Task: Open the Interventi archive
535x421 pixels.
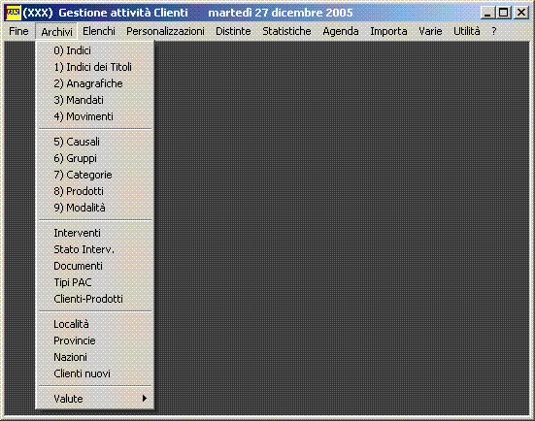Action: [95, 233]
